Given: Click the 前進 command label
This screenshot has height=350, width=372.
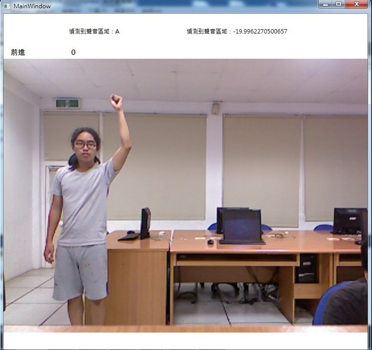Looking at the screenshot, I should click(18, 52).
